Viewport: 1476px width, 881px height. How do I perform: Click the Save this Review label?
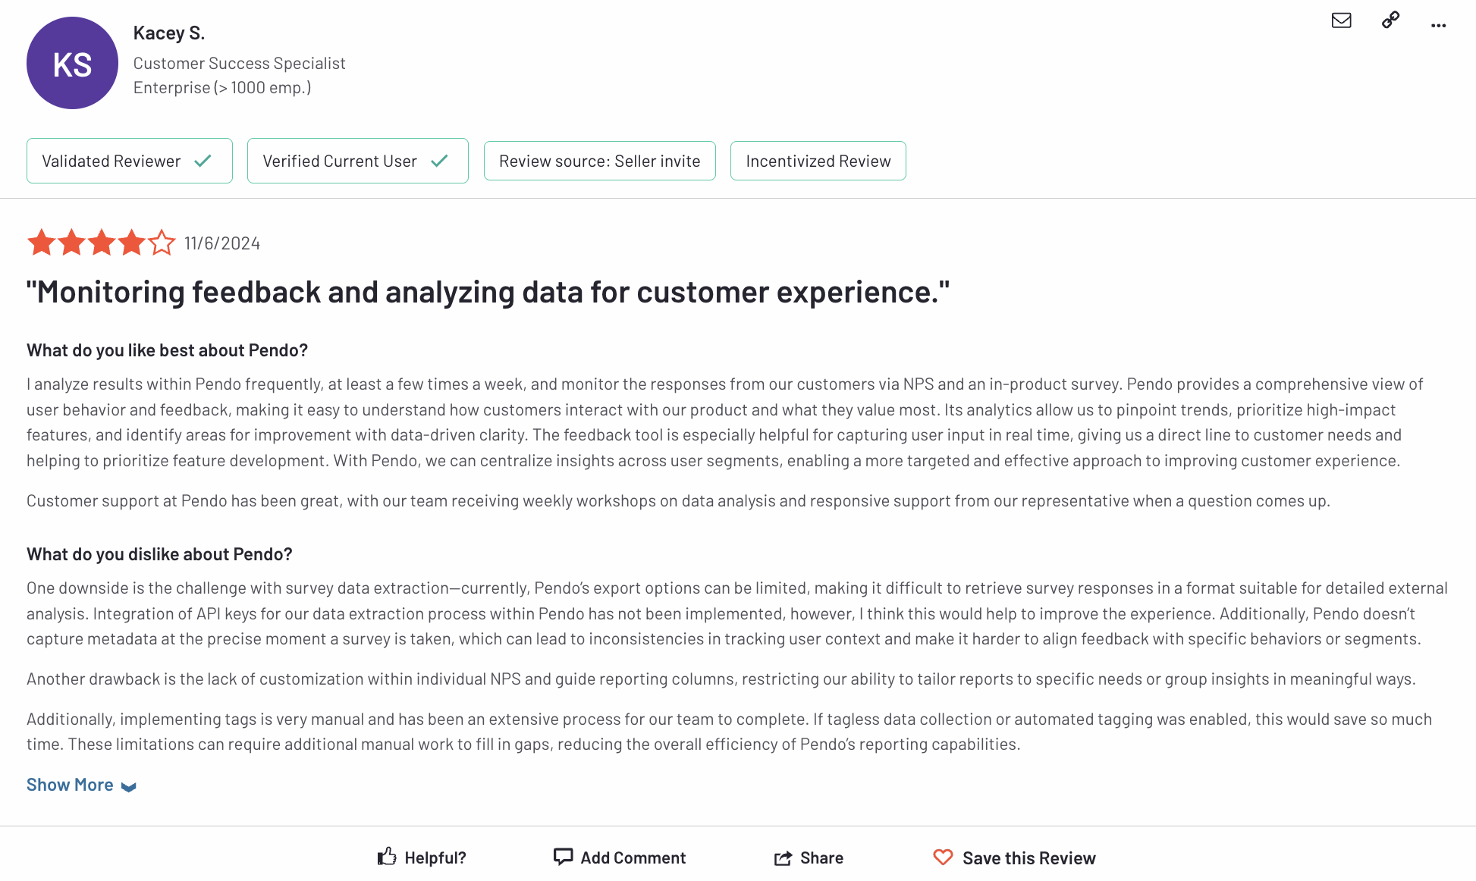[x=1029, y=858]
